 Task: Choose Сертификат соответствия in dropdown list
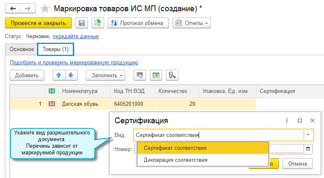(175, 148)
